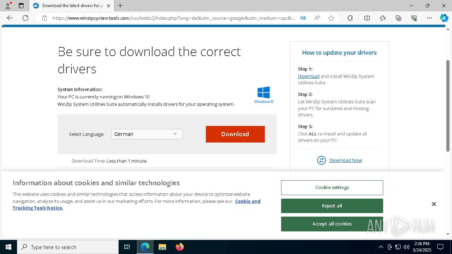The width and height of the screenshot is (452, 254).
Task: Accept all cookies
Action: pos(332,224)
